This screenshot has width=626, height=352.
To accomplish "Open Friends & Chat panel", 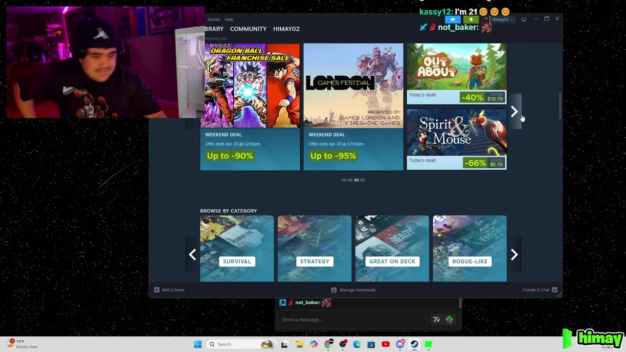I will (536, 290).
